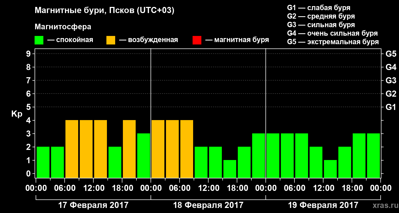Click the 'Магнитосфера' heading
399x213 pixels.
pos(63,27)
